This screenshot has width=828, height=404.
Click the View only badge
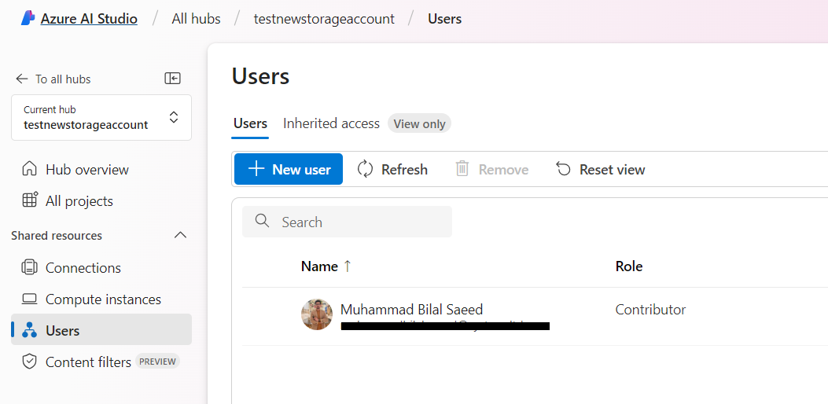(419, 123)
